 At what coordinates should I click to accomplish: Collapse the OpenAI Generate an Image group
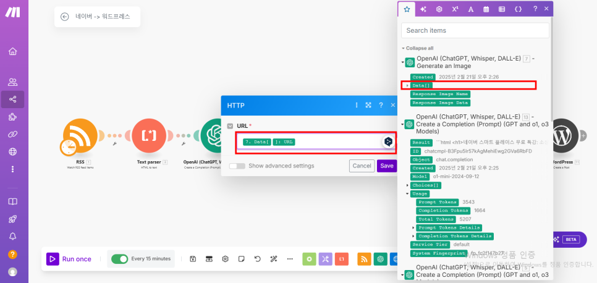(x=403, y=62)
